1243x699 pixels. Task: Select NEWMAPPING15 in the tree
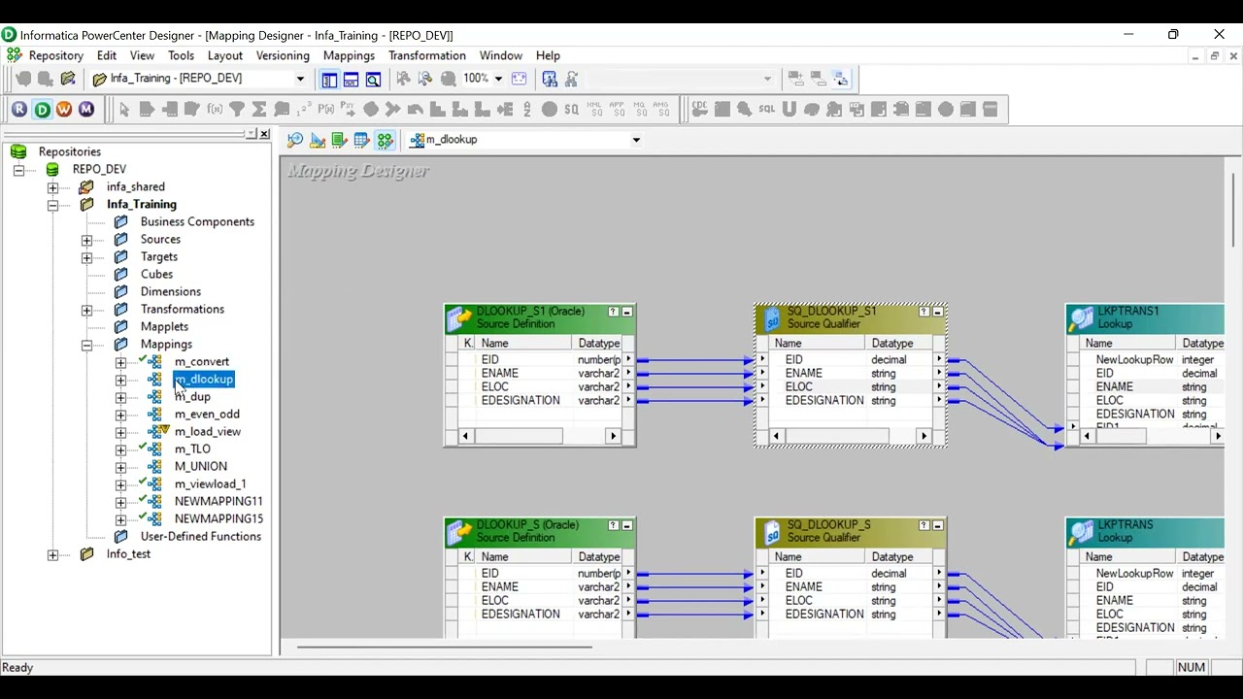pos(218,519)
